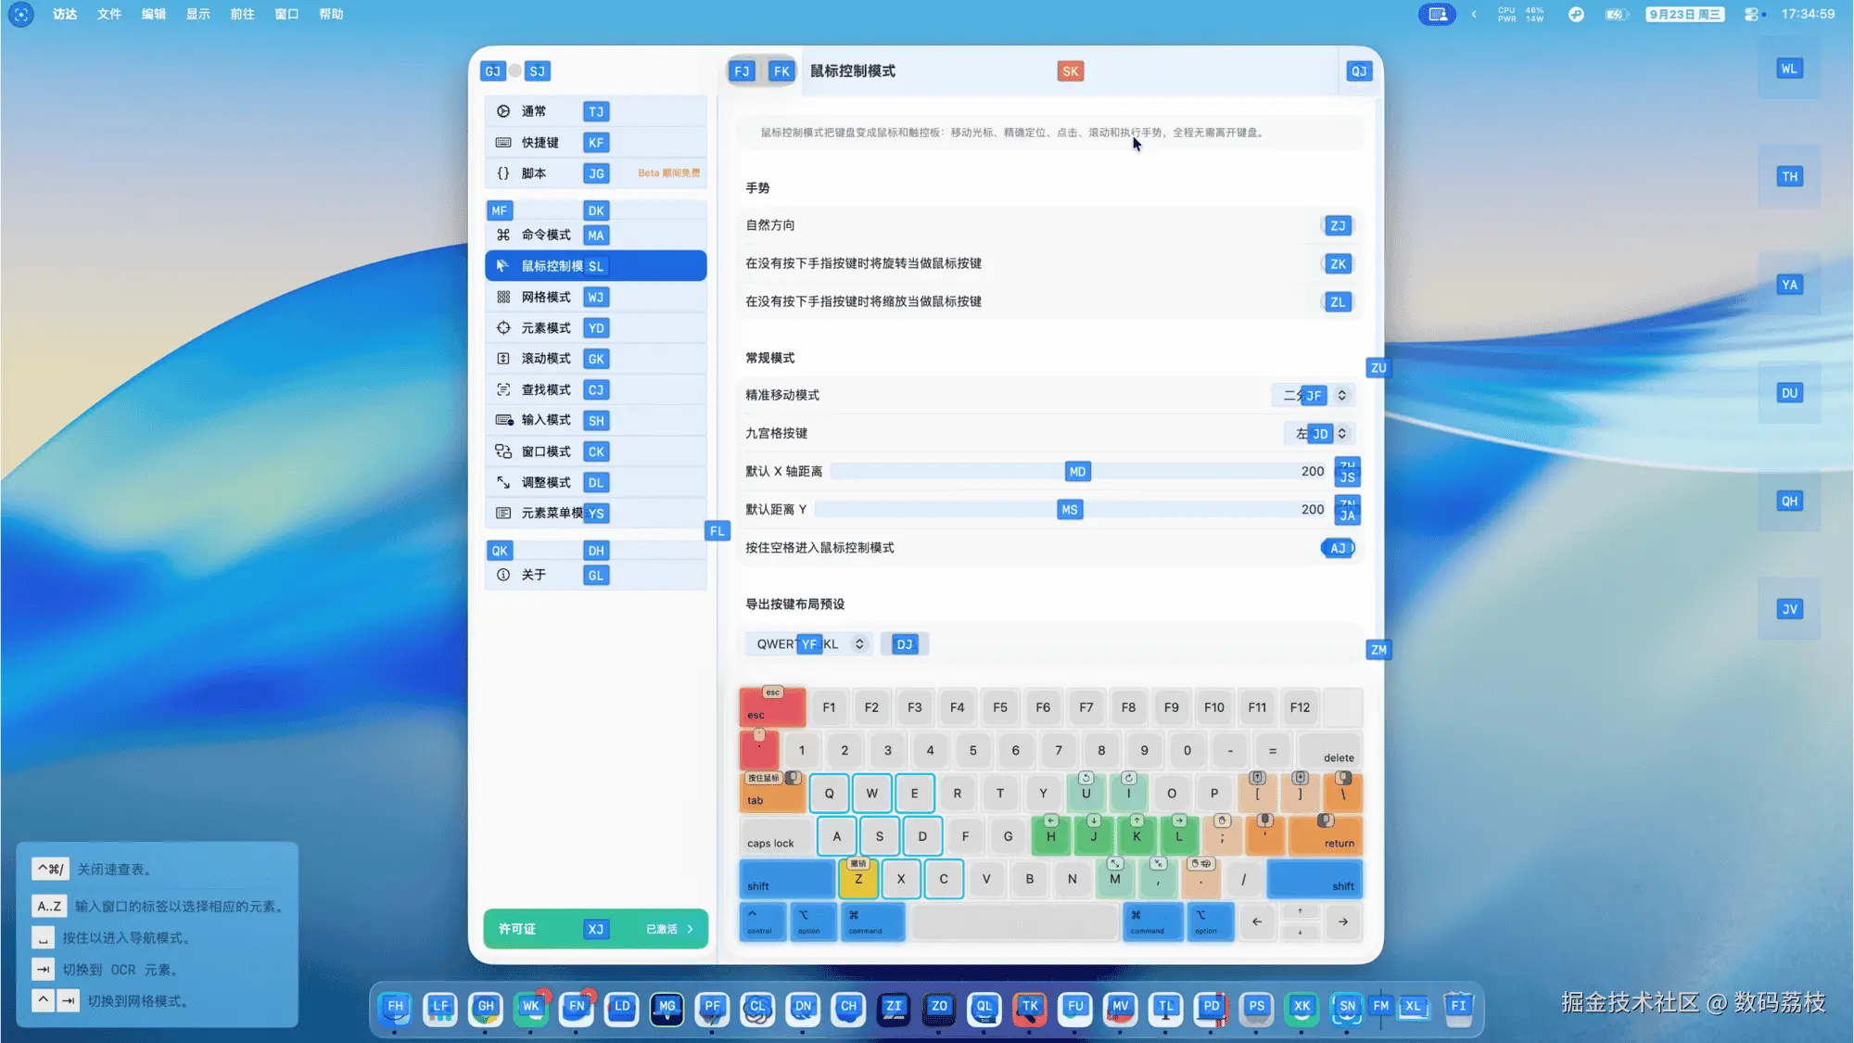This screenshot has height=1043, width=1854.
Task: Select the highlighted 鼠标控制模式 sidebar row
Action: pos(595,266)
